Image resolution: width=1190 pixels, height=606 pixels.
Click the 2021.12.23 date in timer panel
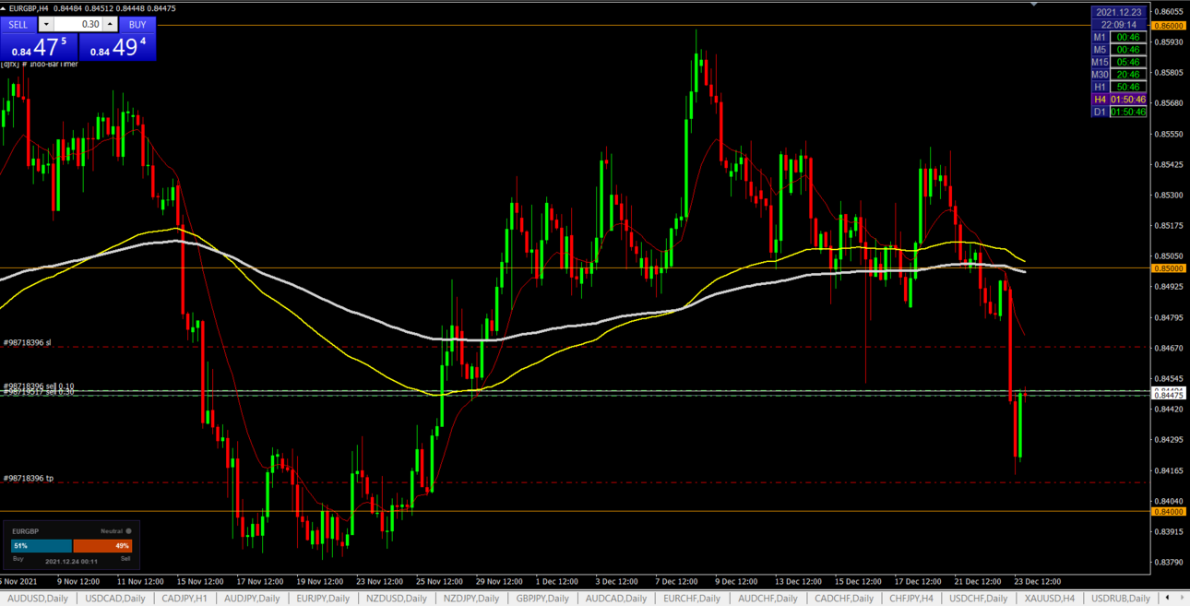pos(1119,12)
